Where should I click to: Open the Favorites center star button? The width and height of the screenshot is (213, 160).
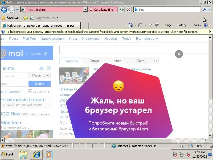10,18
